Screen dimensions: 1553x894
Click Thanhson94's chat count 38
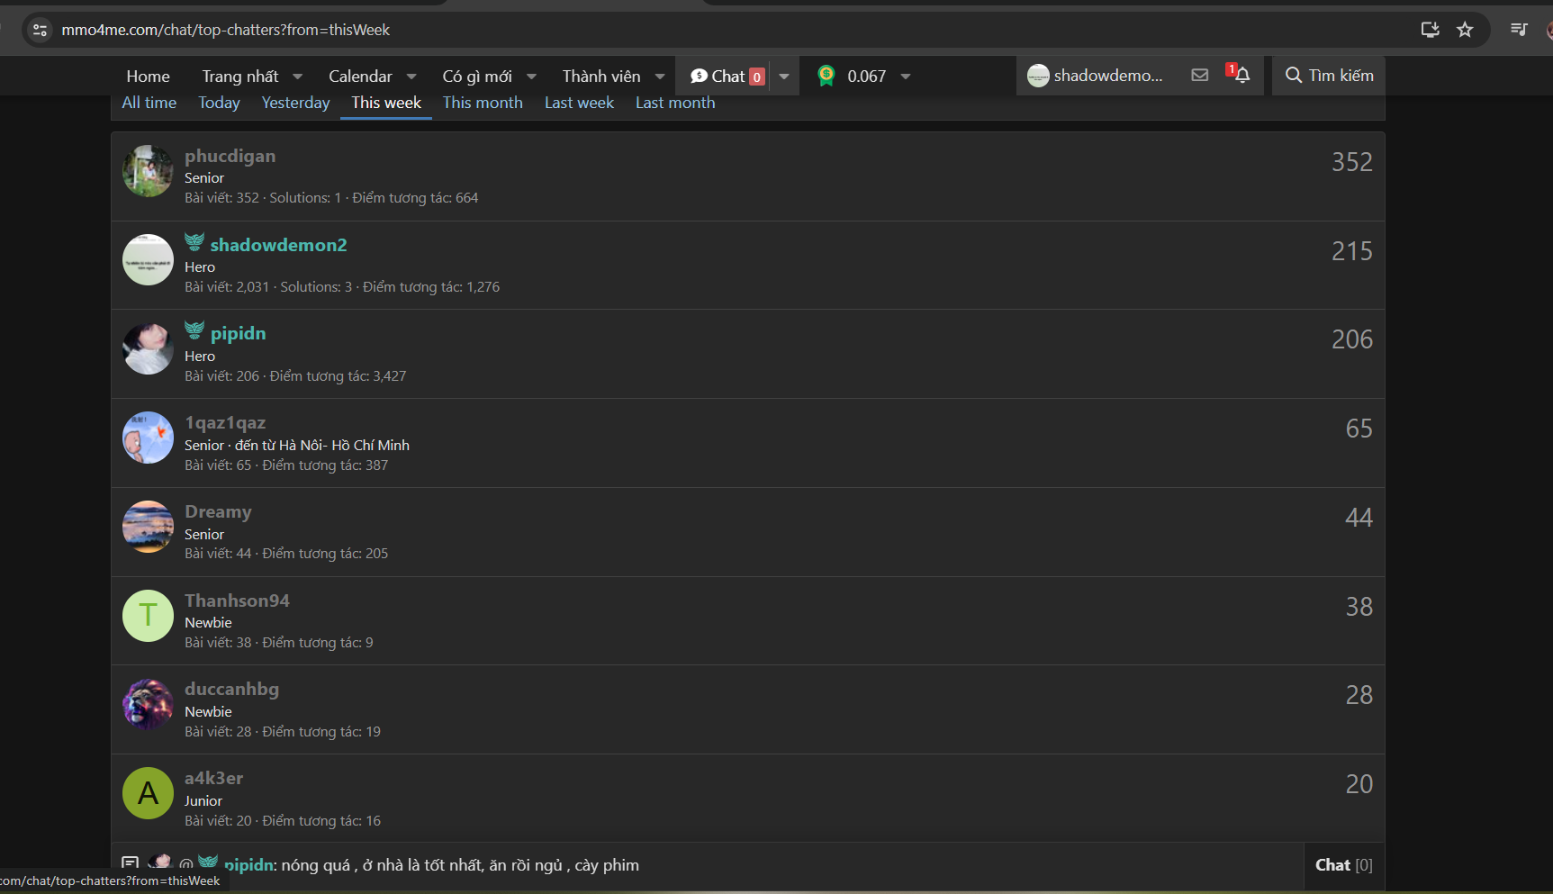point(1359,607)
